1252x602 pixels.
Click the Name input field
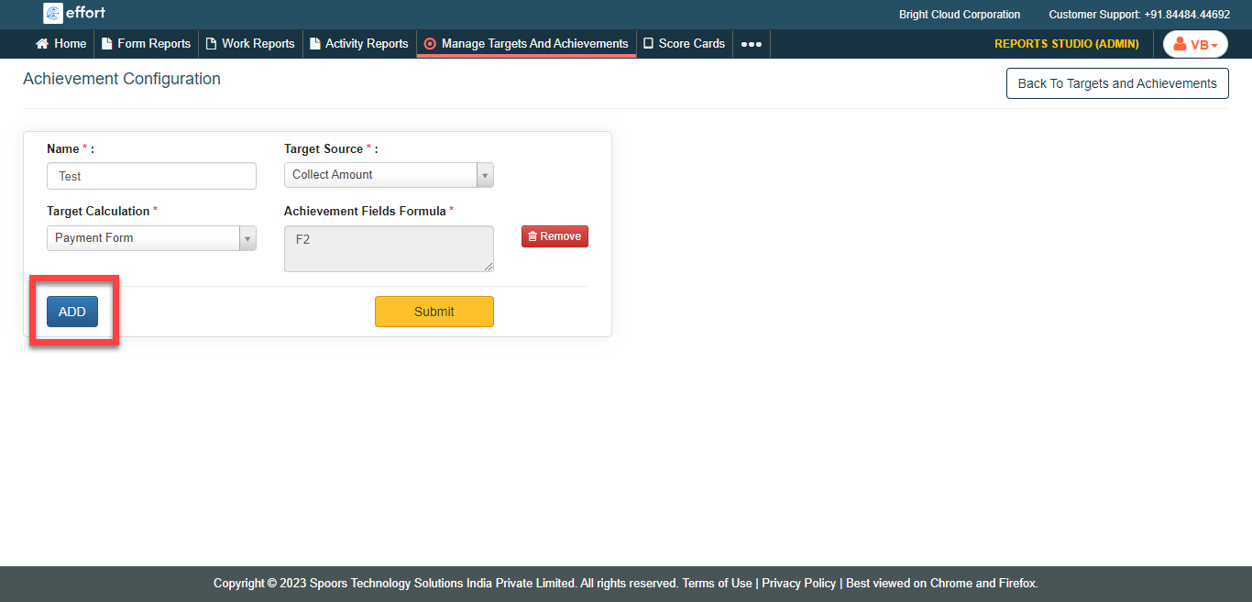(x=151, y=176)
